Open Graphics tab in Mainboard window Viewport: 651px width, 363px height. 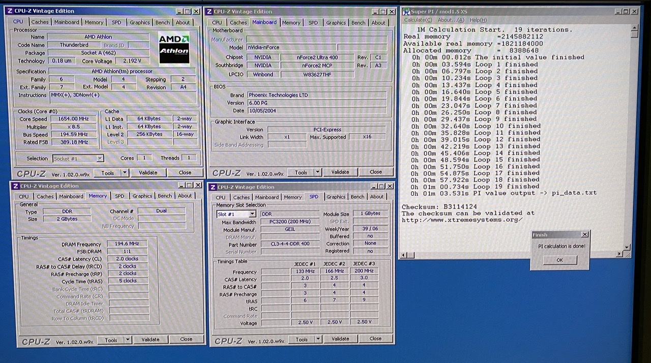tap(336, 22)
